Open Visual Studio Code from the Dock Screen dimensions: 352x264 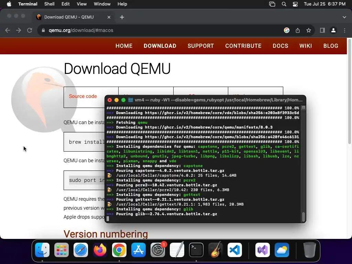235,250
